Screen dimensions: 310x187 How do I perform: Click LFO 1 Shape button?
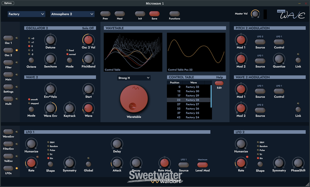pos(50,164)
